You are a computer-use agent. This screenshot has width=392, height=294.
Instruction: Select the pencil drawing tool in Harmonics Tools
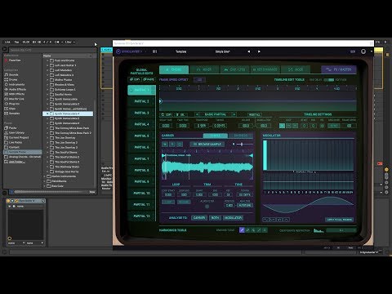point(242,230)
